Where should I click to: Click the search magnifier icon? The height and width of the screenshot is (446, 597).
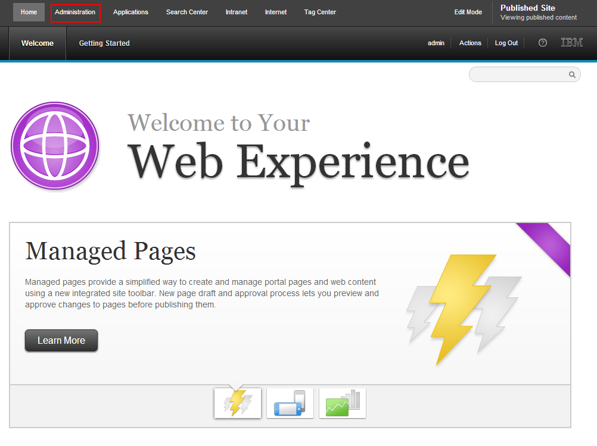[572, 75]
